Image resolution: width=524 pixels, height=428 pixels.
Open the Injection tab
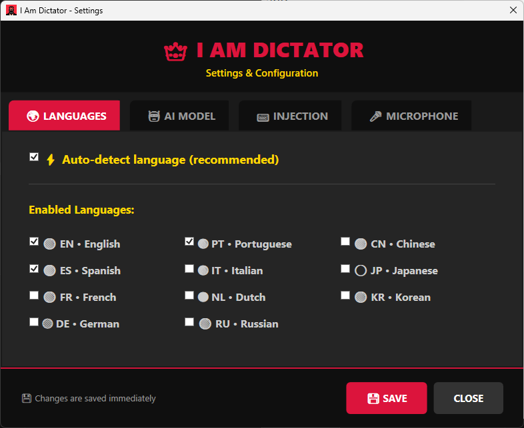[292, 116]
